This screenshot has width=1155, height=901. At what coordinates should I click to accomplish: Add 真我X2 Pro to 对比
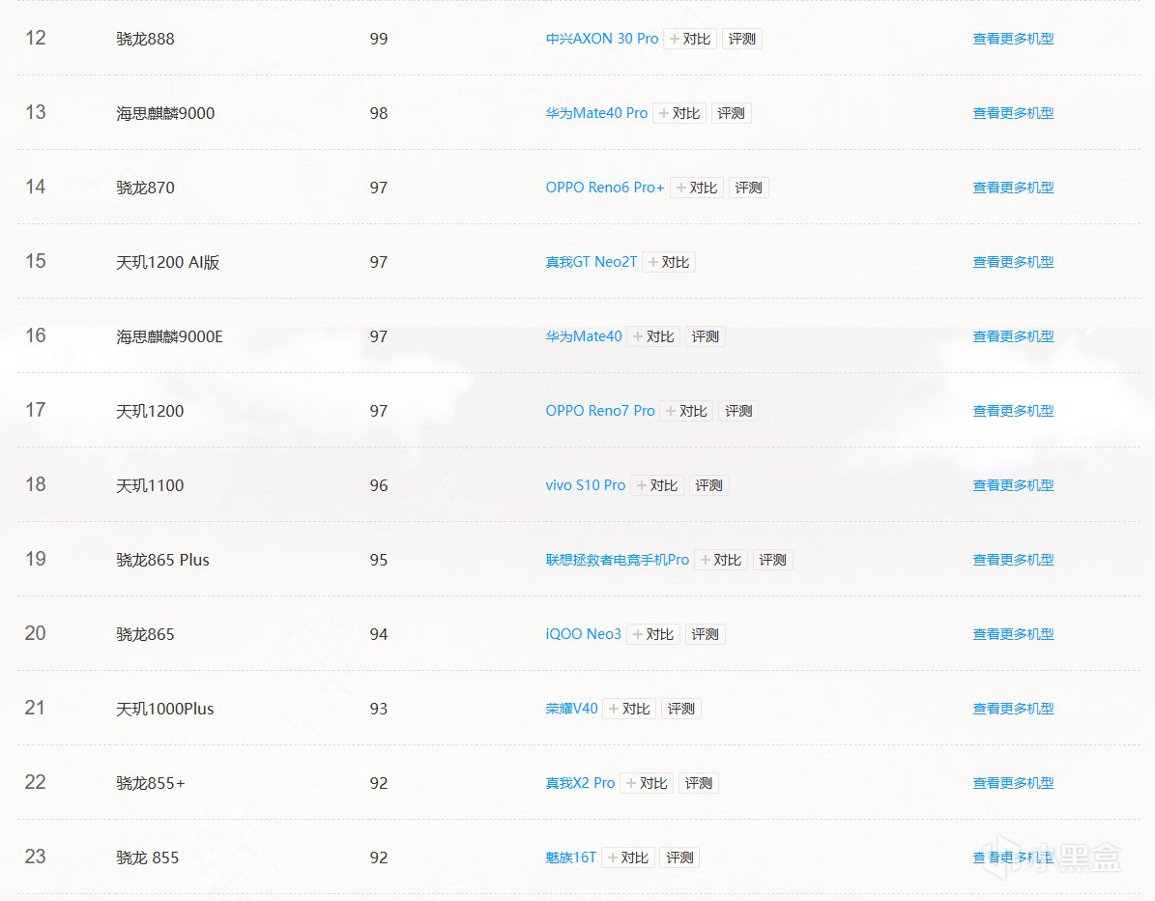pos(647,783)
